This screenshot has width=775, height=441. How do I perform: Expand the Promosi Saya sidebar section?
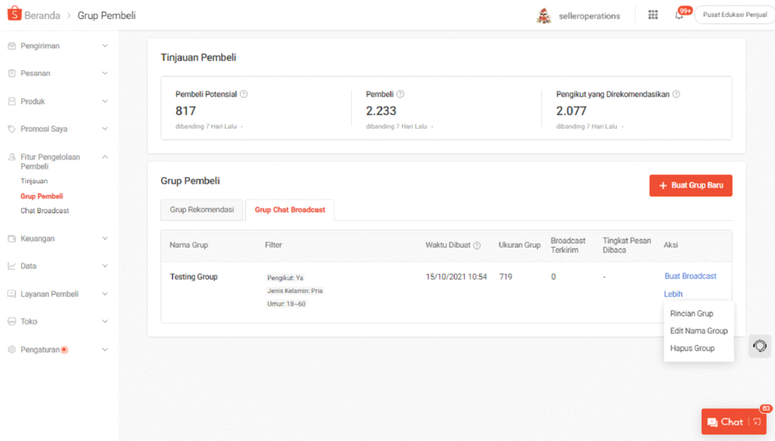click(104, 129)
